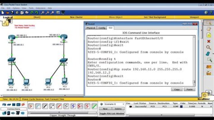Click the Print toolbar icon
Image resolution: width=214 pixels, height=120 pixels.
click(17, 13)
